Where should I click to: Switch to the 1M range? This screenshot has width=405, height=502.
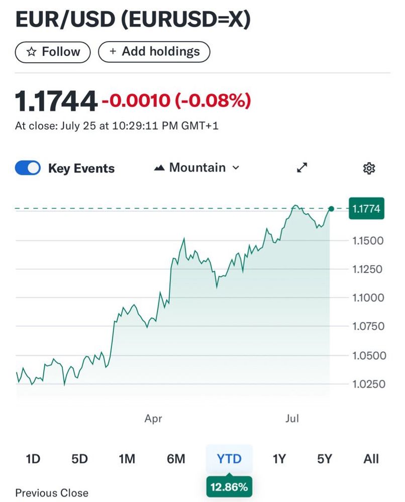point(127,459)
